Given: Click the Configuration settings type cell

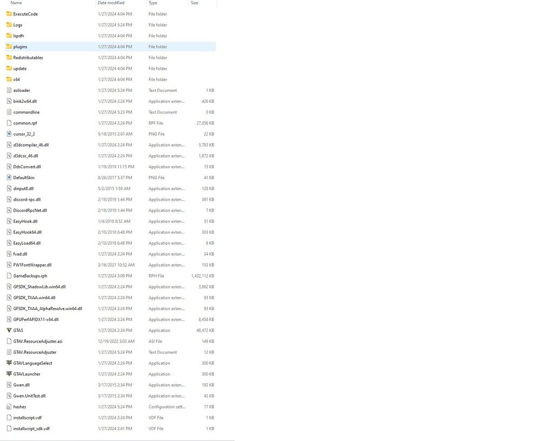Looking at the screenshot, I should [x=167, y=407].
